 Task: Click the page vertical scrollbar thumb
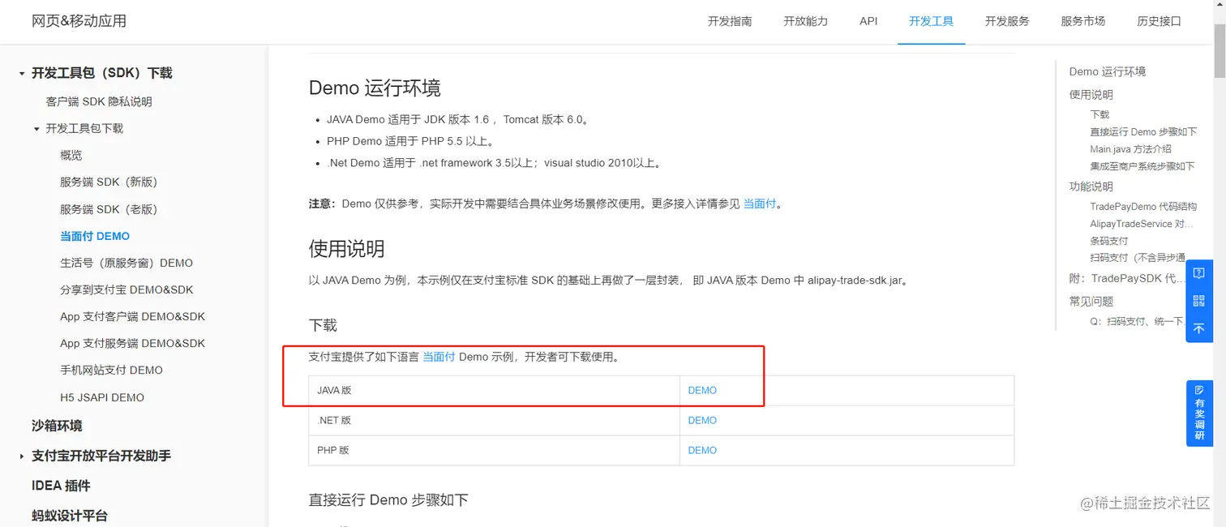pos(1220,50)
